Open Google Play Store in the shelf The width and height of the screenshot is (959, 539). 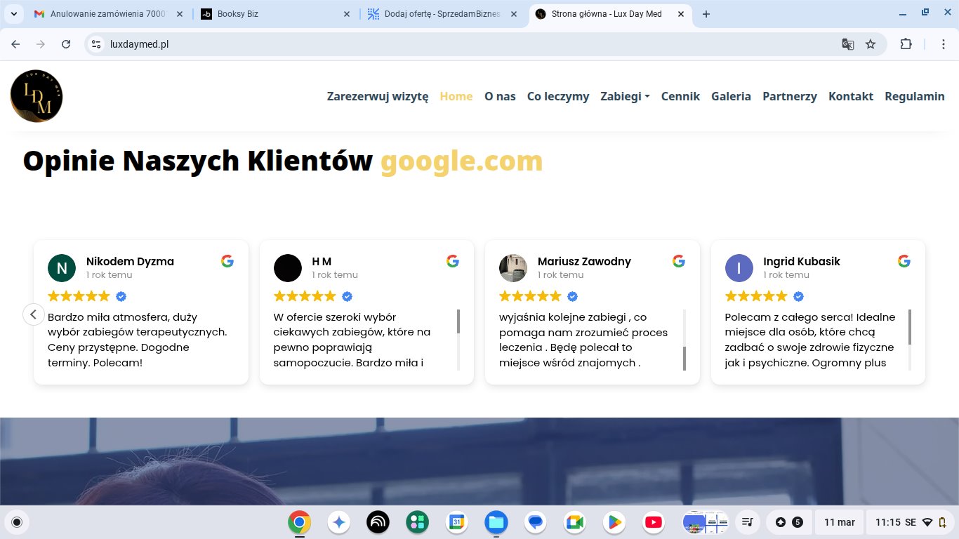point(614,522)
